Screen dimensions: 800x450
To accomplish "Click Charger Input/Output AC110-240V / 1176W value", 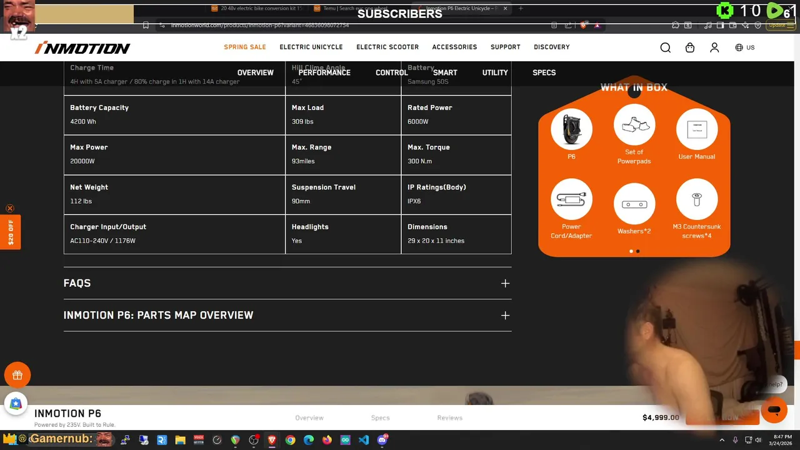I will (x=102, y=241).
